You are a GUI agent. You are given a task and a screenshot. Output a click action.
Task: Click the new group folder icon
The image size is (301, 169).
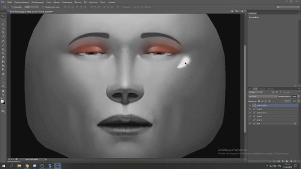coord(287,161)
